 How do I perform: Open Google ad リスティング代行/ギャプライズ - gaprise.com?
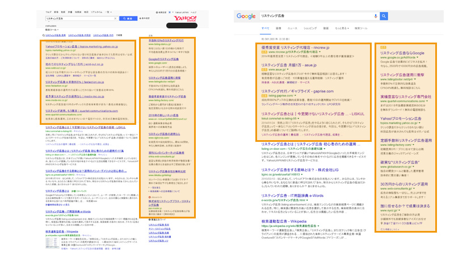point(297,91)
